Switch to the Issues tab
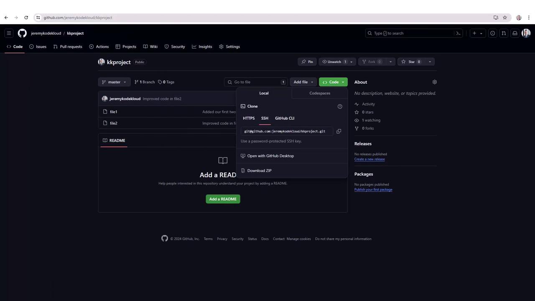The image size is (535, 301). [38, 47]
